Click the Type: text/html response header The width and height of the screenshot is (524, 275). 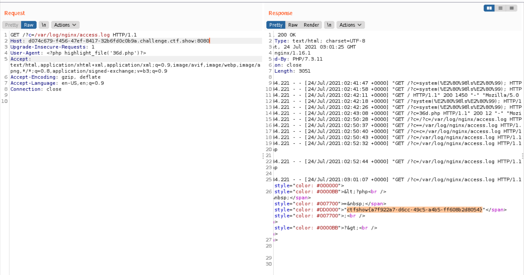click(x=320, y=41)
